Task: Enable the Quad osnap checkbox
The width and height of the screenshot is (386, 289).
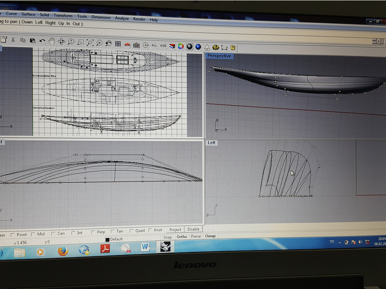Action: coord(132,230)
